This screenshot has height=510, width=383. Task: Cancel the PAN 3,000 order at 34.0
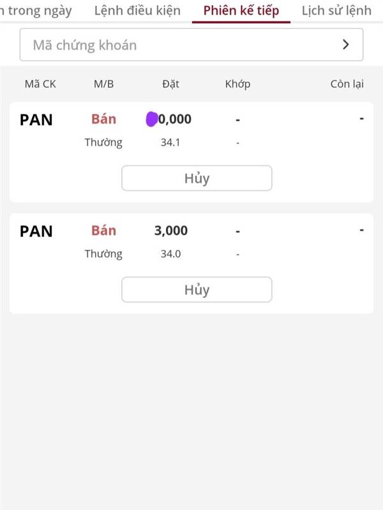coord(197,289)
